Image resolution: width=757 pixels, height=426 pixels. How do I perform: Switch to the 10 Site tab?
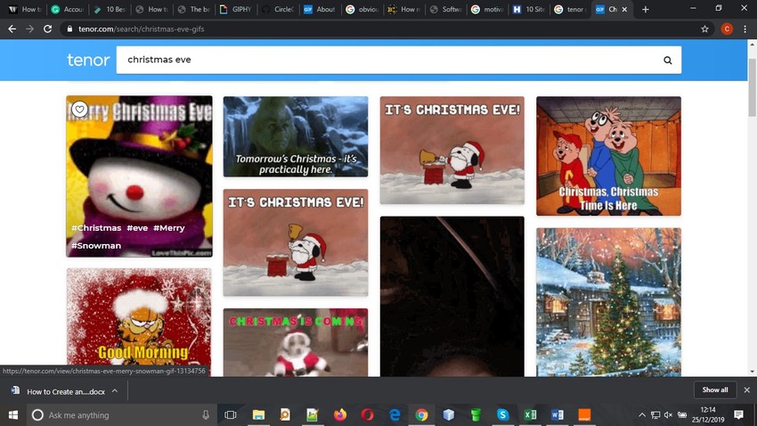coord(530,9)
